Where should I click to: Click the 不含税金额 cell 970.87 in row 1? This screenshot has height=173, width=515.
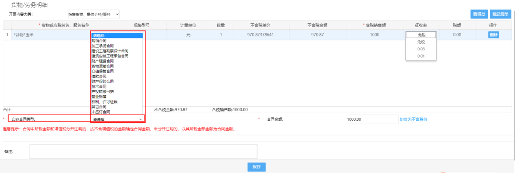[x=318, y=35]
